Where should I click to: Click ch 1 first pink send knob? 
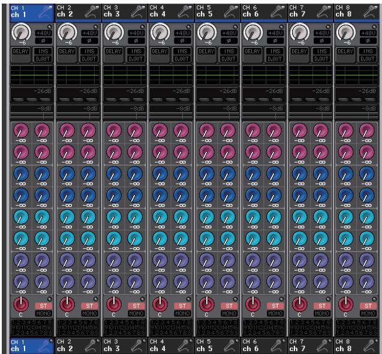point(21,130)
